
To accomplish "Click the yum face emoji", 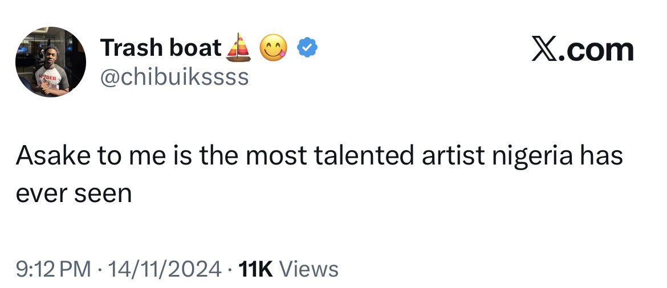I will [274, 48].
